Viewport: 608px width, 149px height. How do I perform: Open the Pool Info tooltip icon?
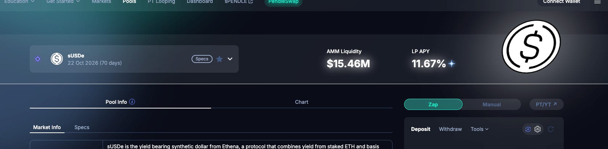132,102
